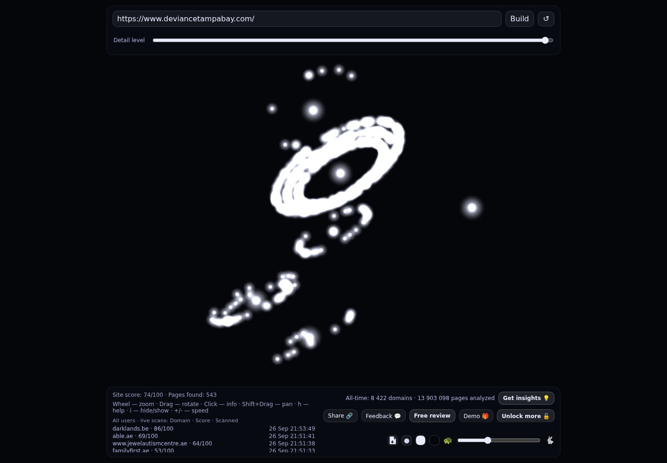The width and height of the screenshot is (667, 463).
Task: Click the turtle slow-speed icon
Action: coord(448,440)
